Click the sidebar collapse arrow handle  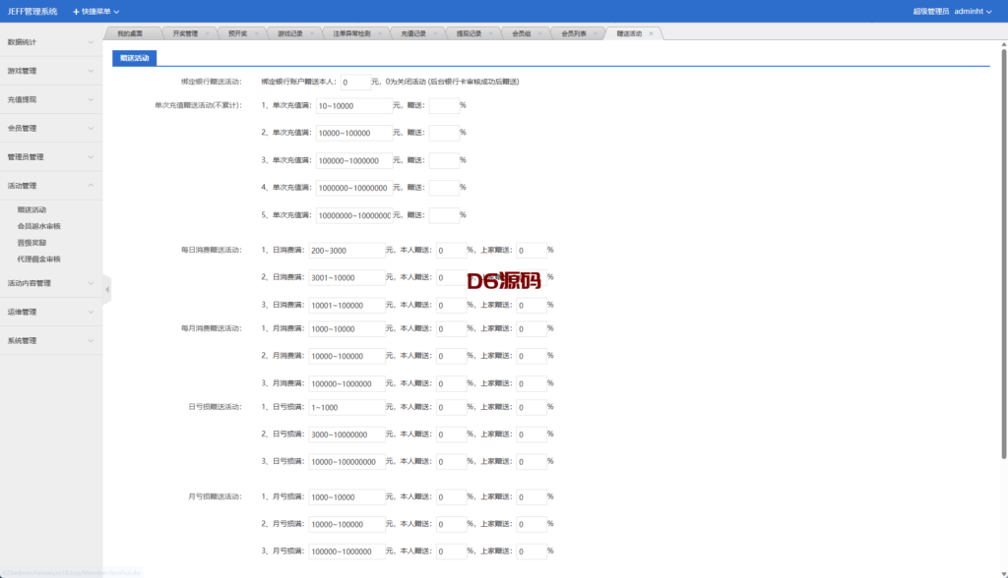click(107, 289)
